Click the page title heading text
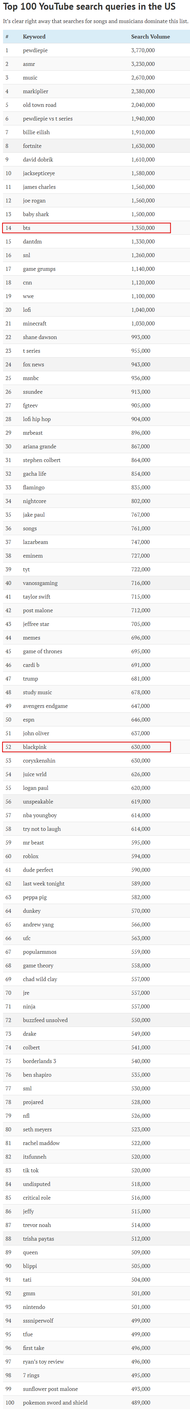This screenshot has height=1410, width=190. pyautogui.click(x=90, y=7)
